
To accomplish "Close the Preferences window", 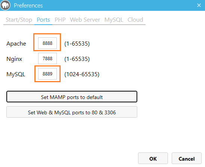I will 199,5.
